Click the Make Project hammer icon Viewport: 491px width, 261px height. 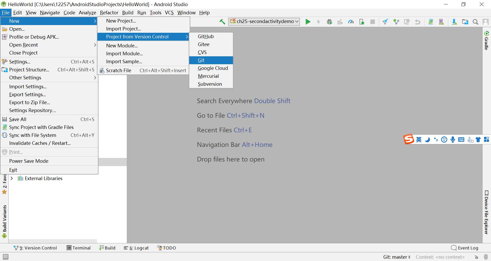[x=222, y=22]
